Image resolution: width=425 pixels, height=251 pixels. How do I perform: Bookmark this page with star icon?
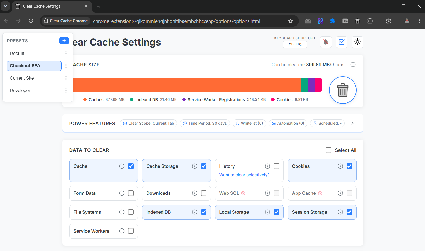tap(291, 21)
